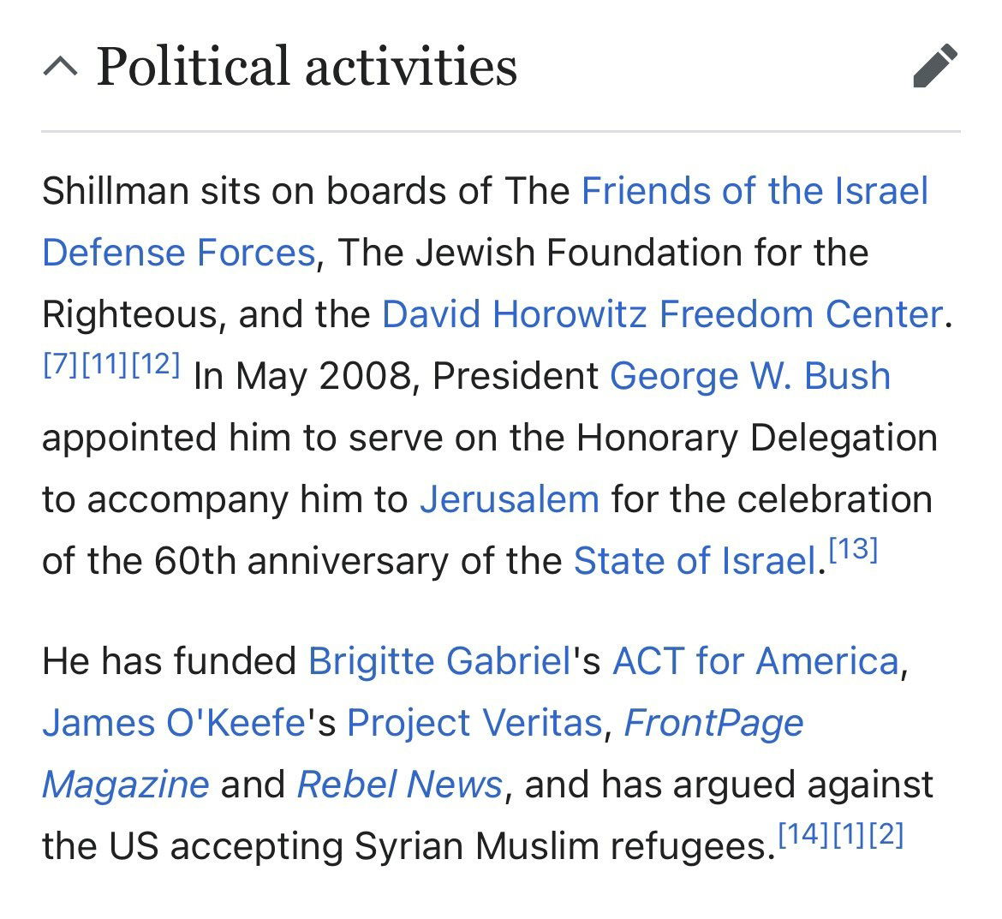The height and width of the screenshot is (919, 1002).
Task: Click the James O'Keefe link
Action: 174,723
